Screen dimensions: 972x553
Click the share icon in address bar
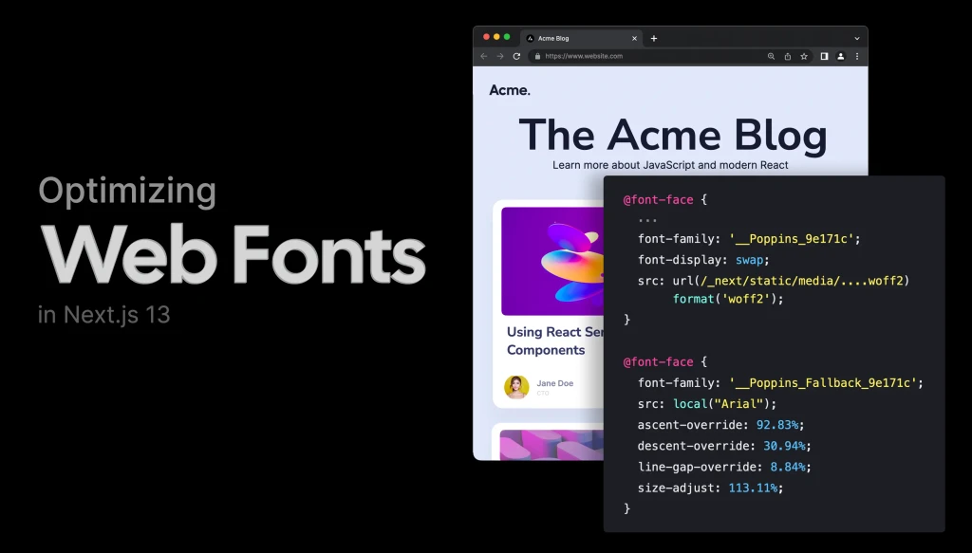point(787,56)
